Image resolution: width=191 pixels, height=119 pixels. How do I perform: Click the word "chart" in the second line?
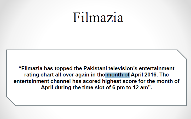coord(47,75)
